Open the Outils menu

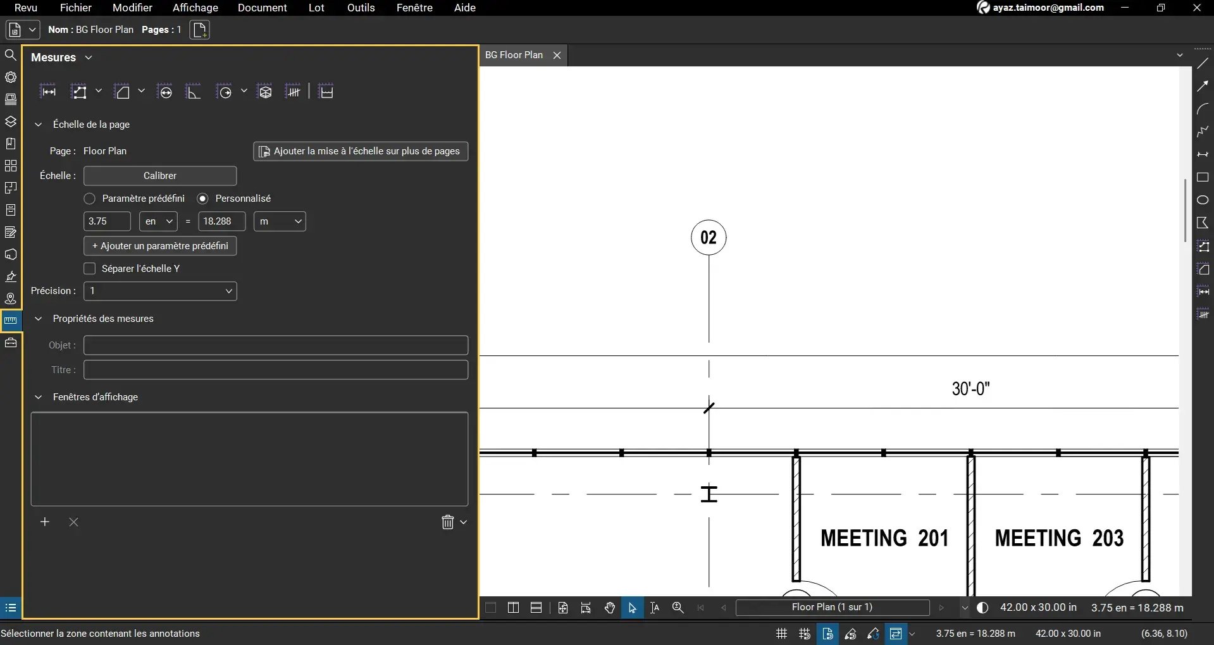click(359, 8)
